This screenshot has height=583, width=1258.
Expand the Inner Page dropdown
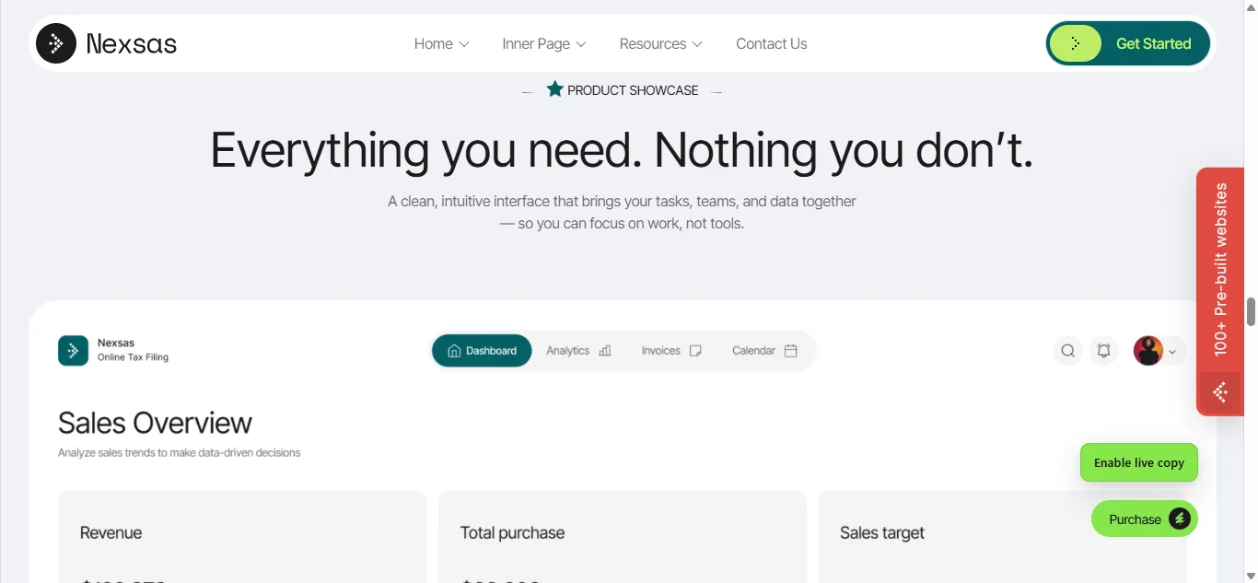point(544,44)
